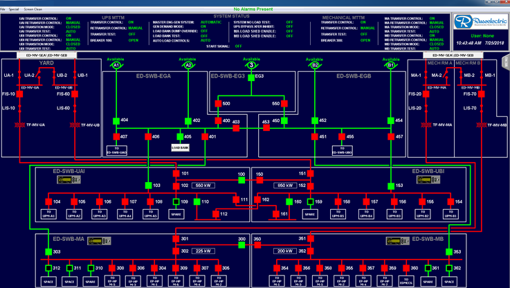510x288 pixels.
Task: Open the File menu
Action: point(4,9)
